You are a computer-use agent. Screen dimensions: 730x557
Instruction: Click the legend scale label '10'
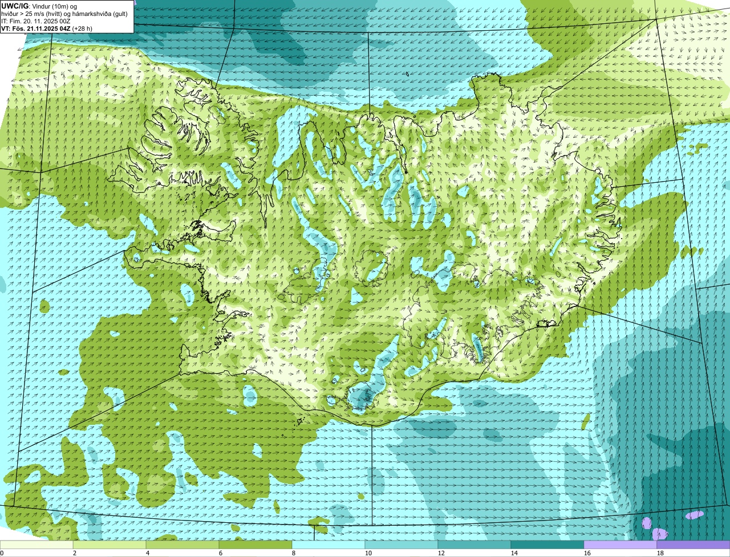click(x=368, y=553)
